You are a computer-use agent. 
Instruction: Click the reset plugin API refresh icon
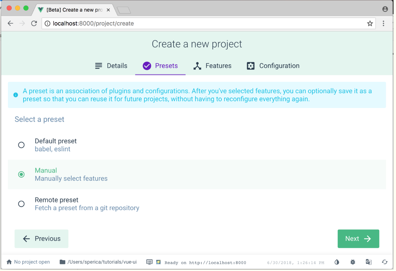coord(385,262)
